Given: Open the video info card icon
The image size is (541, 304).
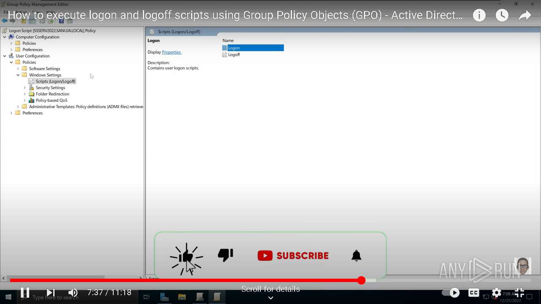Looking at the screenshot, I should [479, 16].
